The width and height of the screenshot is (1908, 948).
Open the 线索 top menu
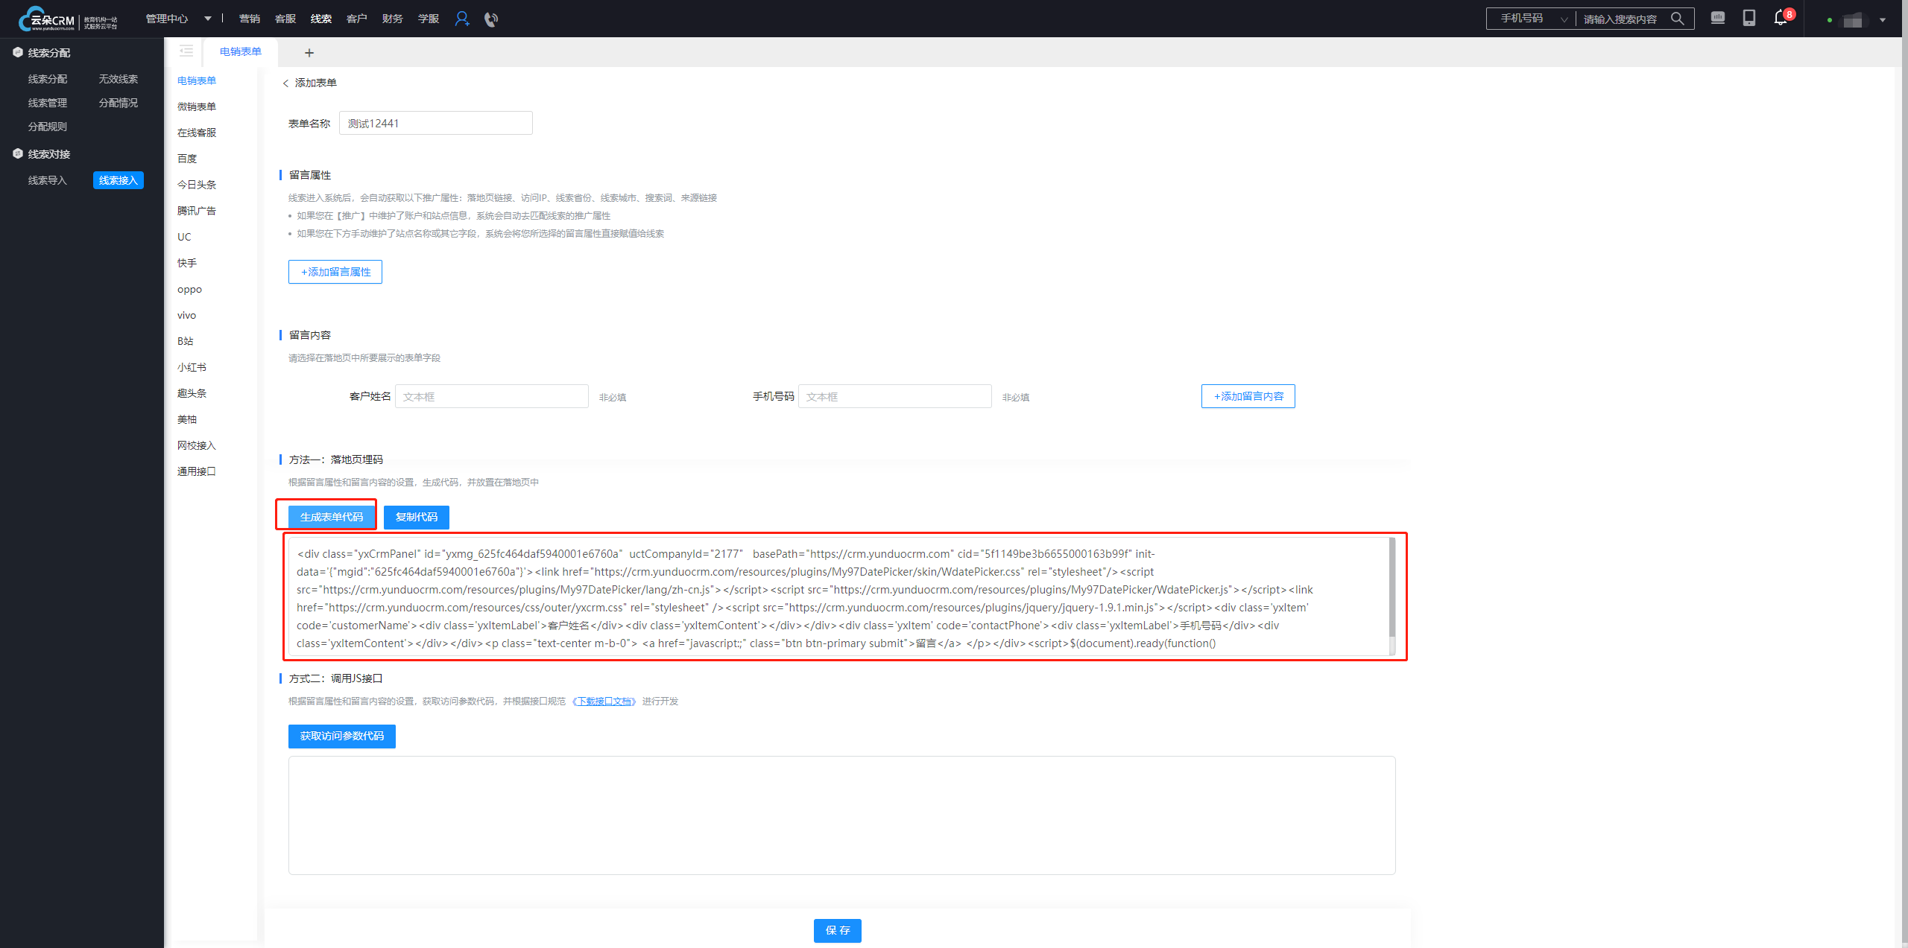coord(321,19)
